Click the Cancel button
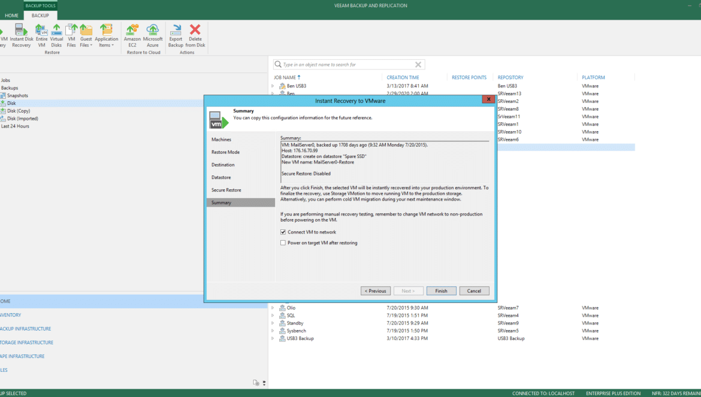The width and height of the screenshot is (701, 397). (475, 291)
